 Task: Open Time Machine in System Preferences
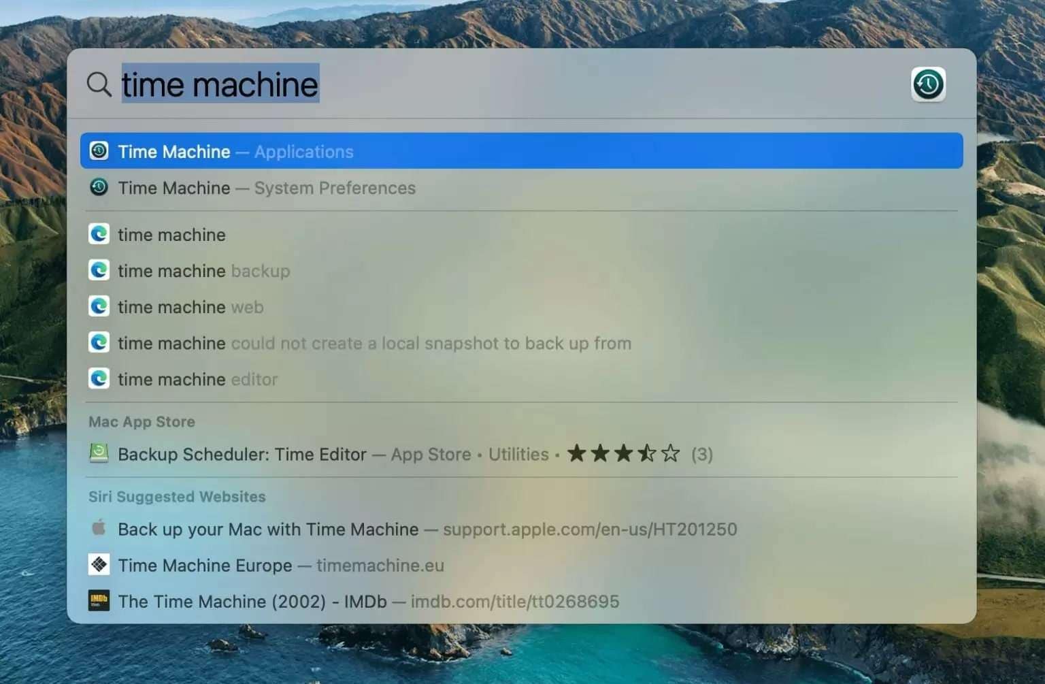click(521, 188)
